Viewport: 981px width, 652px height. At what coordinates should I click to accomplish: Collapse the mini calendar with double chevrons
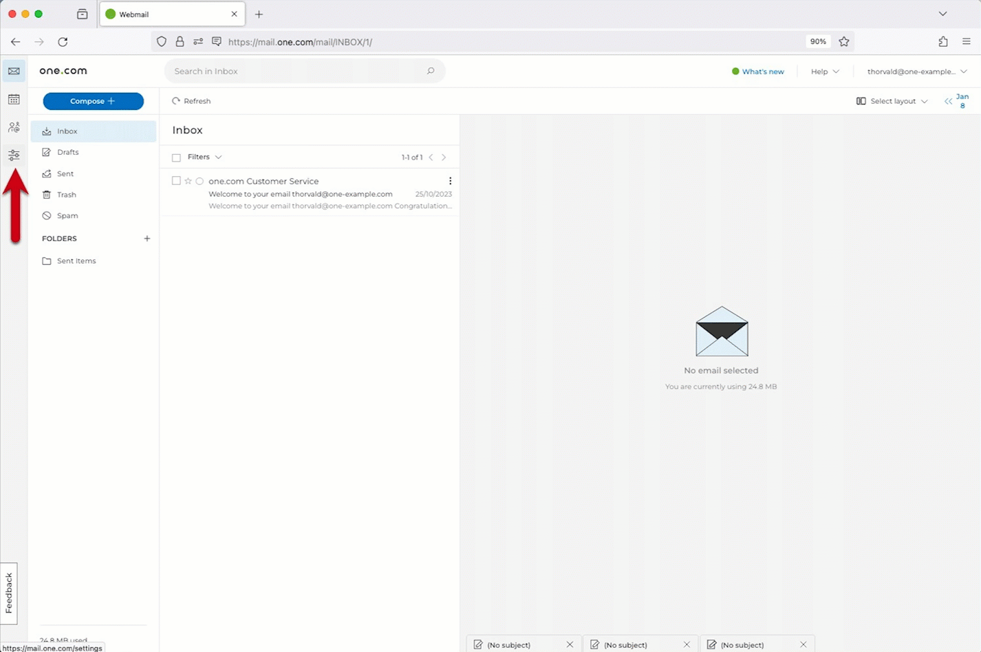tap(948, 100)
